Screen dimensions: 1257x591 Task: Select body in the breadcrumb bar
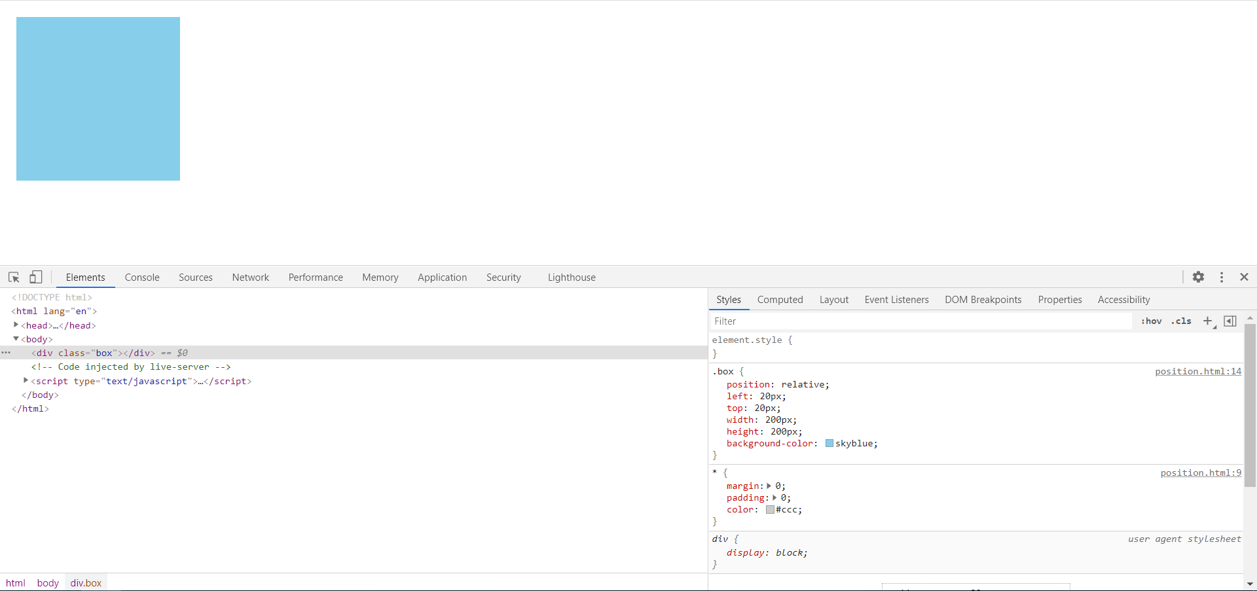48,582
